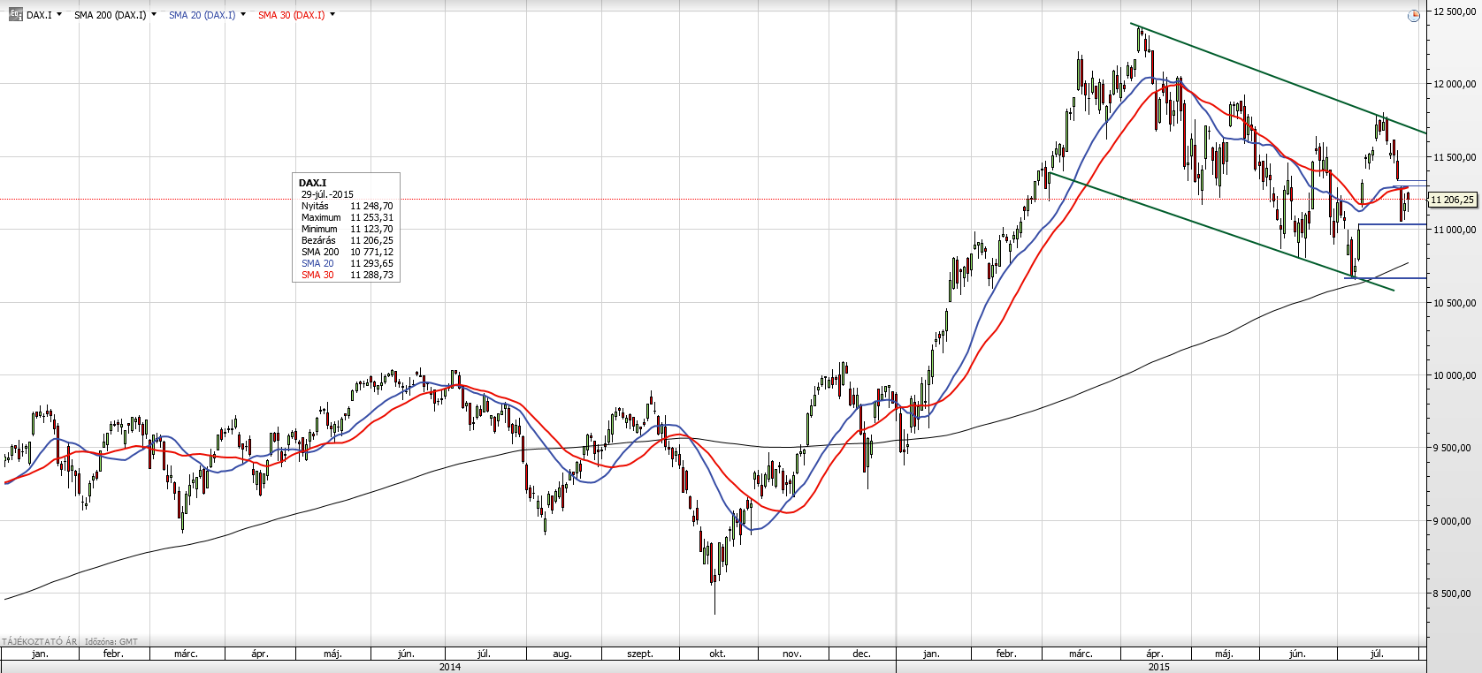The height and width of the screenshot is (673, 1482).
Task: Select the lower green descending trendline
Action: (1220, 231)
